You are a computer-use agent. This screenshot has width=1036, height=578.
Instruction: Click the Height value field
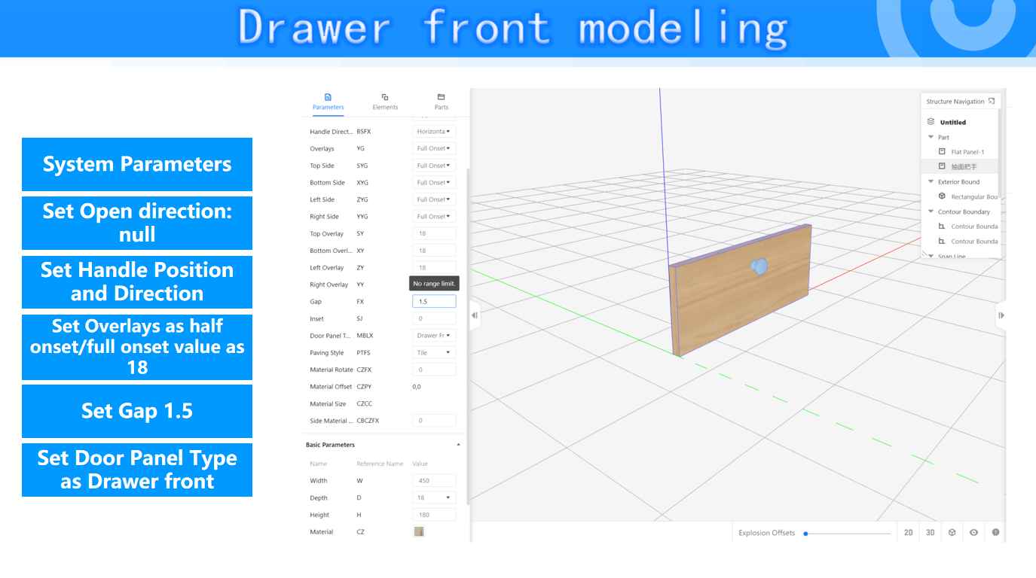434,515
